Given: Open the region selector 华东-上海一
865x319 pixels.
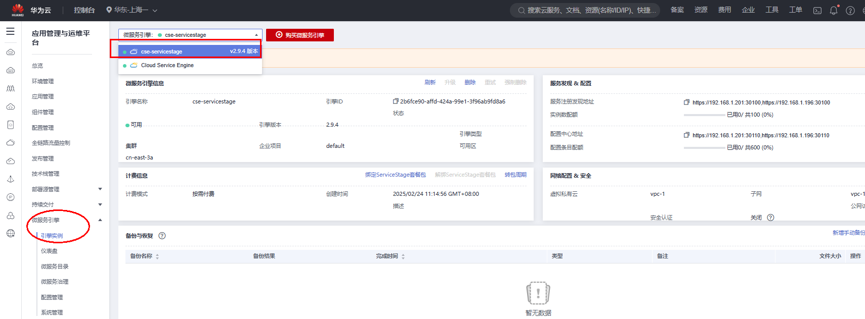Looking at the screenshot, I should click(x=132, y=10).
